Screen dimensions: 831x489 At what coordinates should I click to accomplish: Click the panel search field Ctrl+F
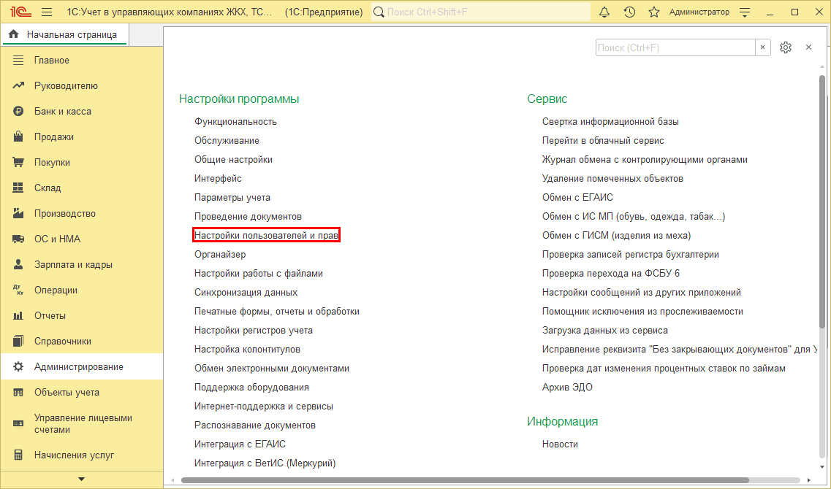click(675, 47)
